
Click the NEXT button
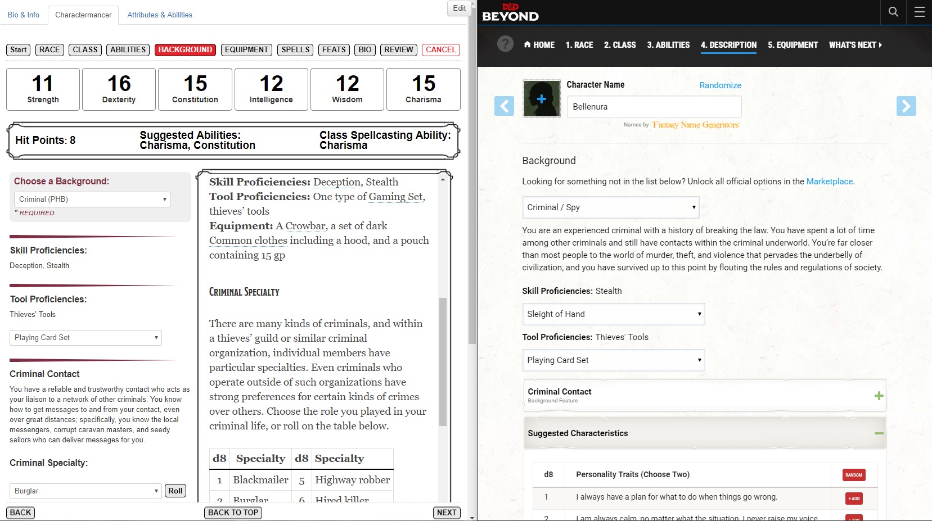tap(447, 513)
